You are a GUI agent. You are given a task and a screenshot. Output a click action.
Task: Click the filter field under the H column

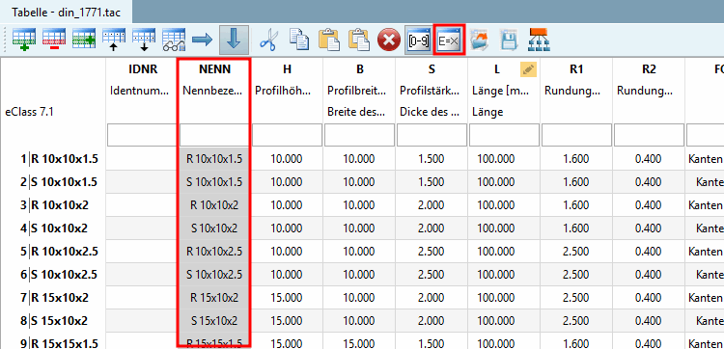tap(288, 135)
